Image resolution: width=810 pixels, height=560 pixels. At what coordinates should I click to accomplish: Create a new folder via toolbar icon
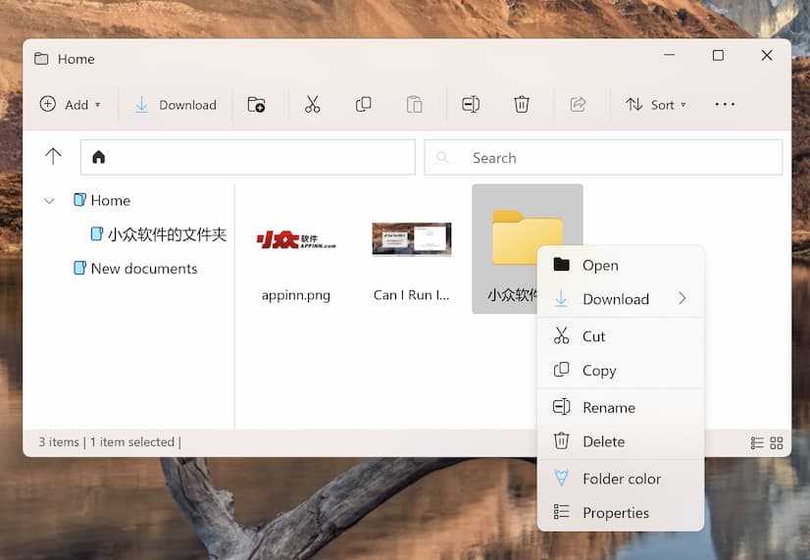(x=256, y=105)
